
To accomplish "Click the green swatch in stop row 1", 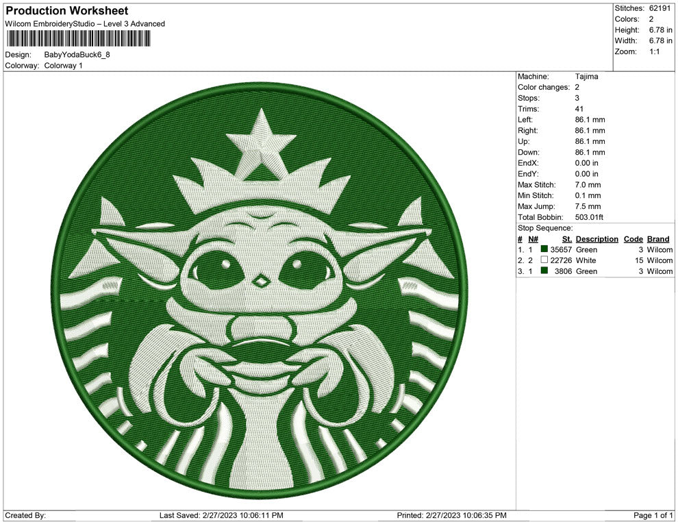I will 544,249.
